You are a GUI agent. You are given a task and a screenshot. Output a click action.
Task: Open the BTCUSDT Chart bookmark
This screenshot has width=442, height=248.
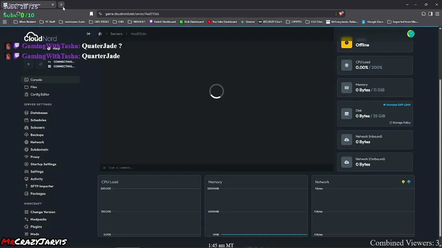point(270,22)
